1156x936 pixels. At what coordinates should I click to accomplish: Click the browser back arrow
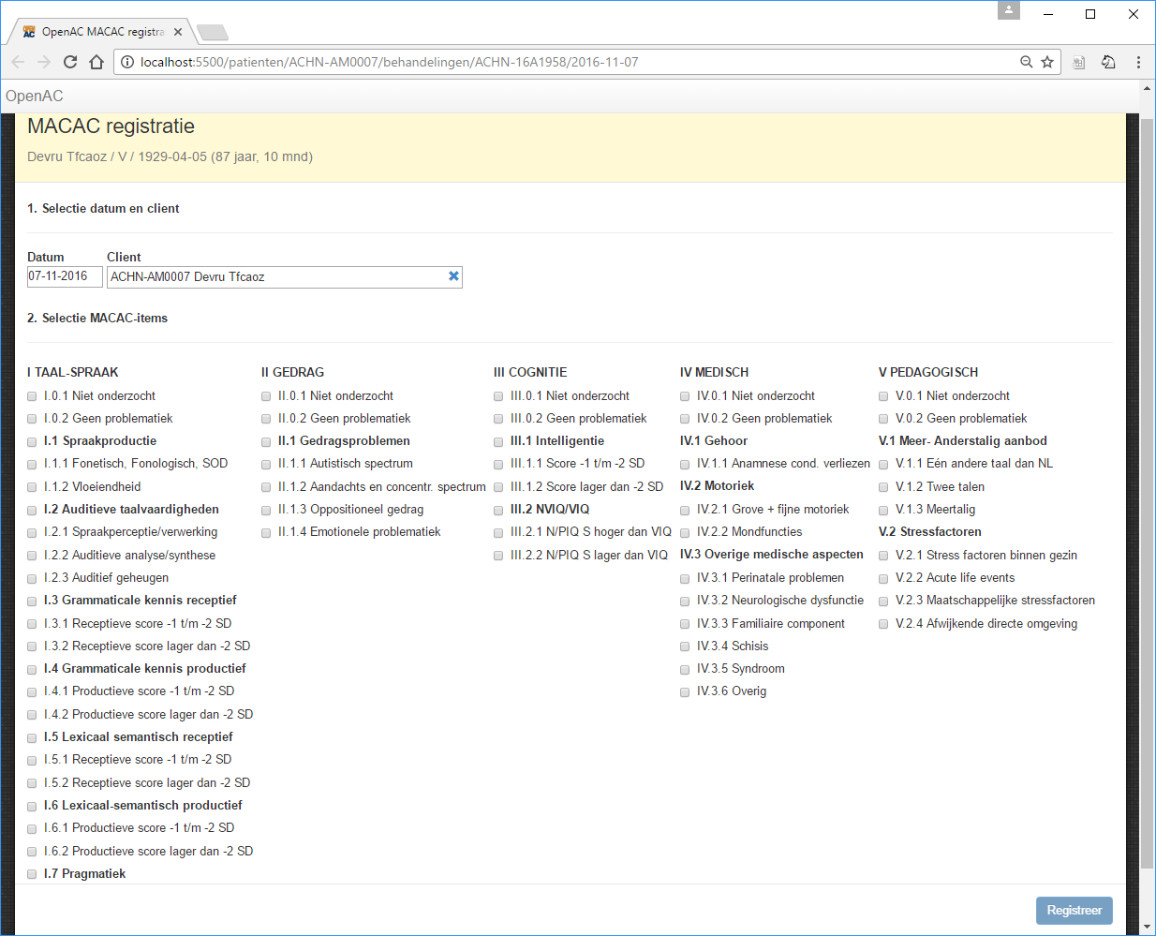pyautogui.click(x=18, y=62)
